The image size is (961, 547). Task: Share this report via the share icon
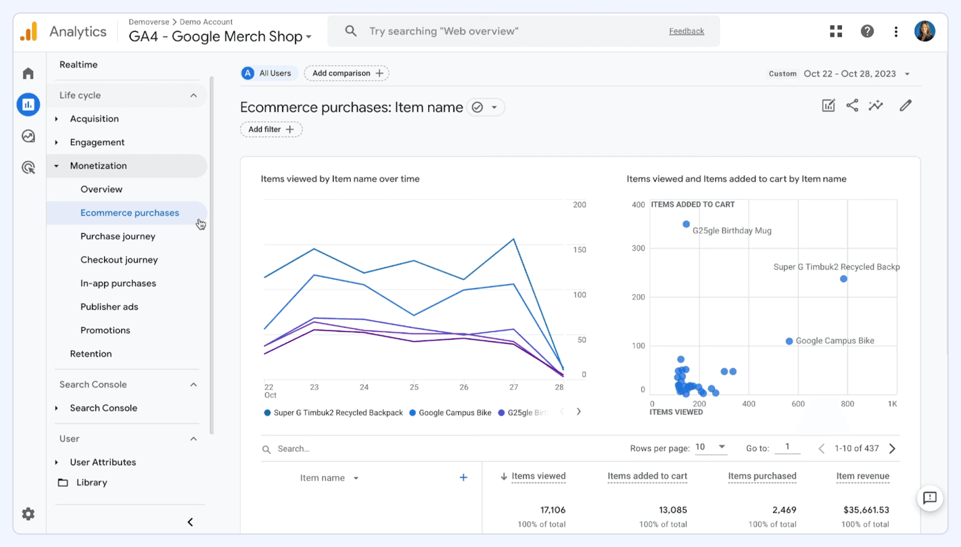point(852,105)
